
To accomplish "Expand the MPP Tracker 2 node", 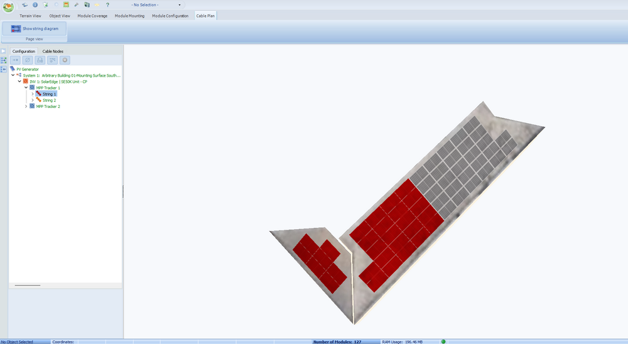I will coord(26,107).
